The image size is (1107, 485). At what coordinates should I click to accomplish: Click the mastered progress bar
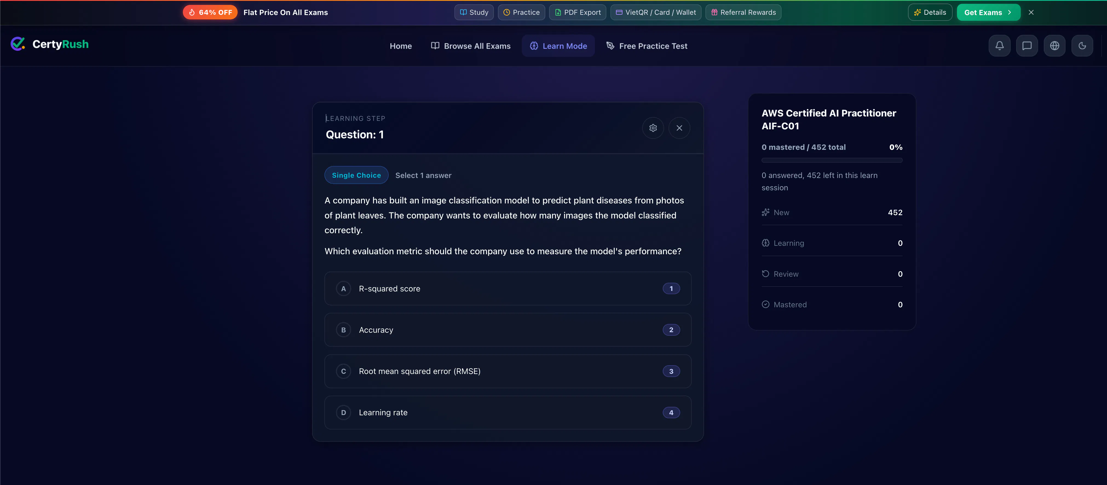coord(832,160)
